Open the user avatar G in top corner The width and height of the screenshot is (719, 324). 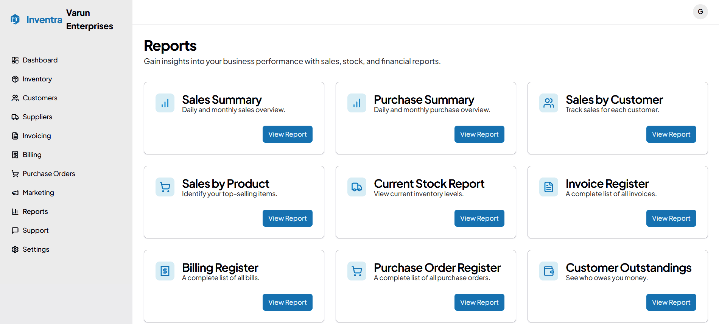pos(700,12)
